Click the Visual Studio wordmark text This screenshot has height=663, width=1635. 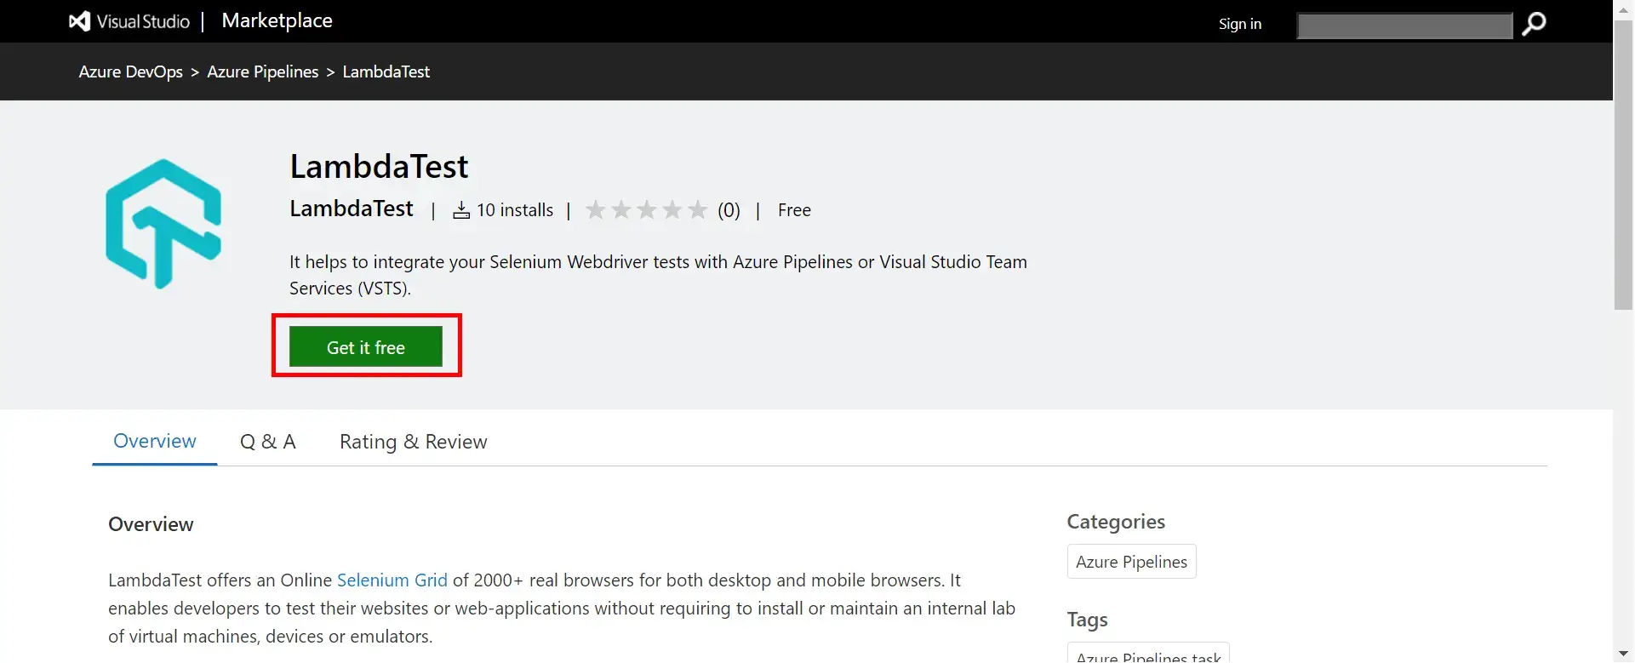[143, 21]
